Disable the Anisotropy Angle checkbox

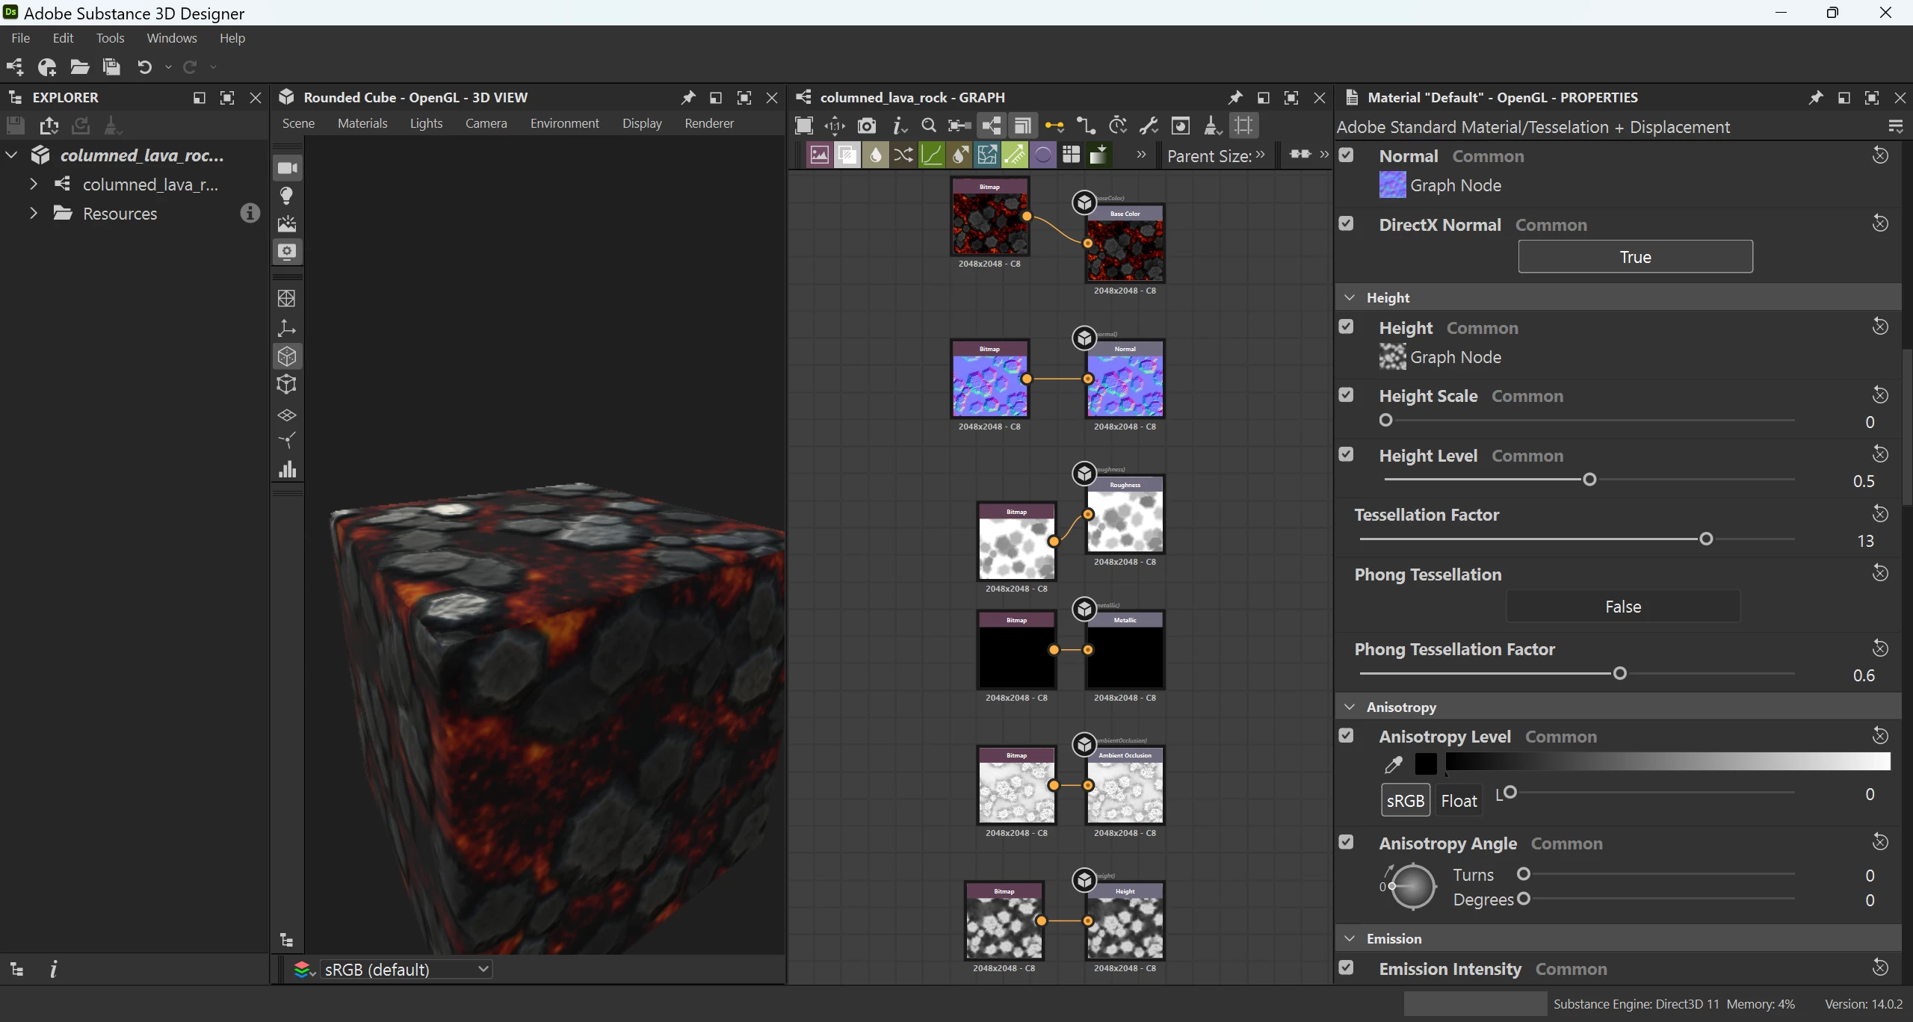coord(1347,842)
